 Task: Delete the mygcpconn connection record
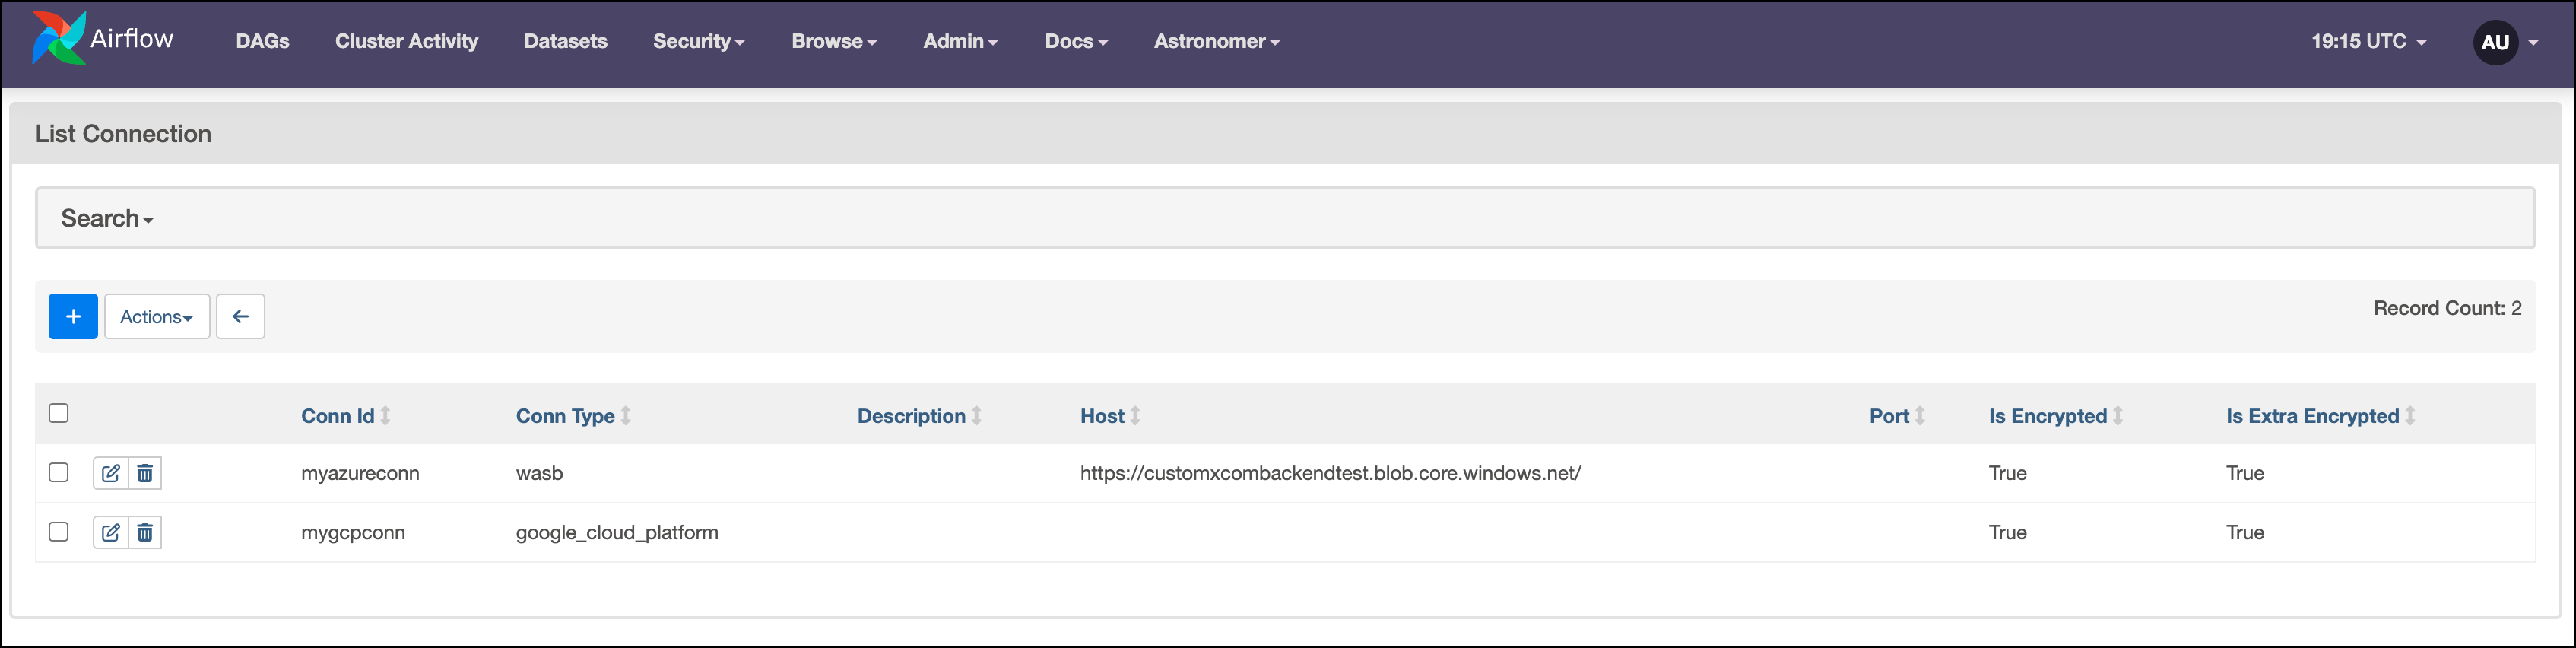(x=145, y=532)
